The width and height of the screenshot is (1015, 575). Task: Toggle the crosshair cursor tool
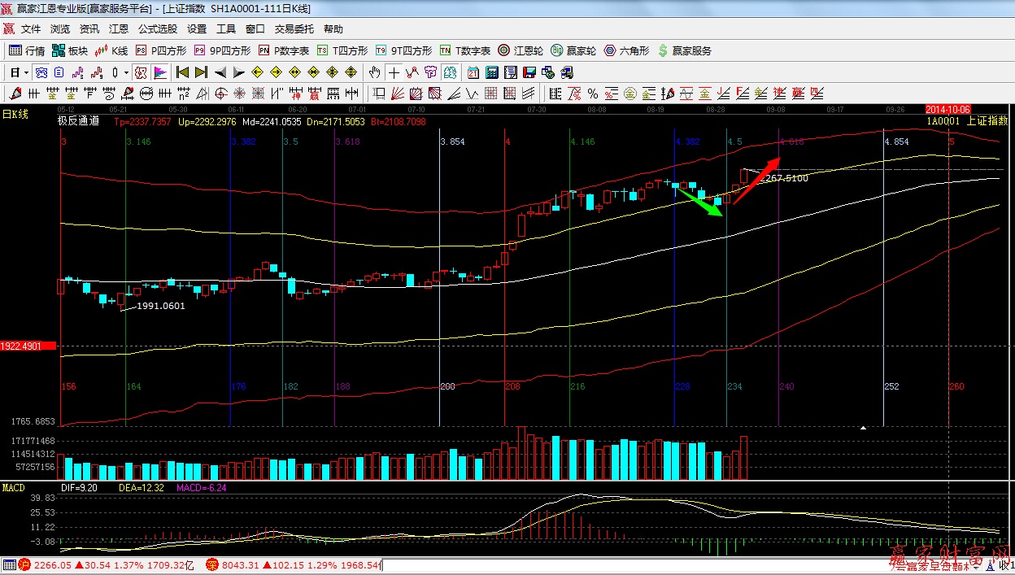tap(394, 72)
